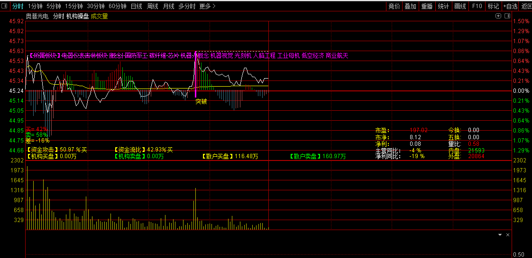The image size is (532, 258).
Task: Close the bottom indicator sub-panel
Action: [x=508, y=235]
